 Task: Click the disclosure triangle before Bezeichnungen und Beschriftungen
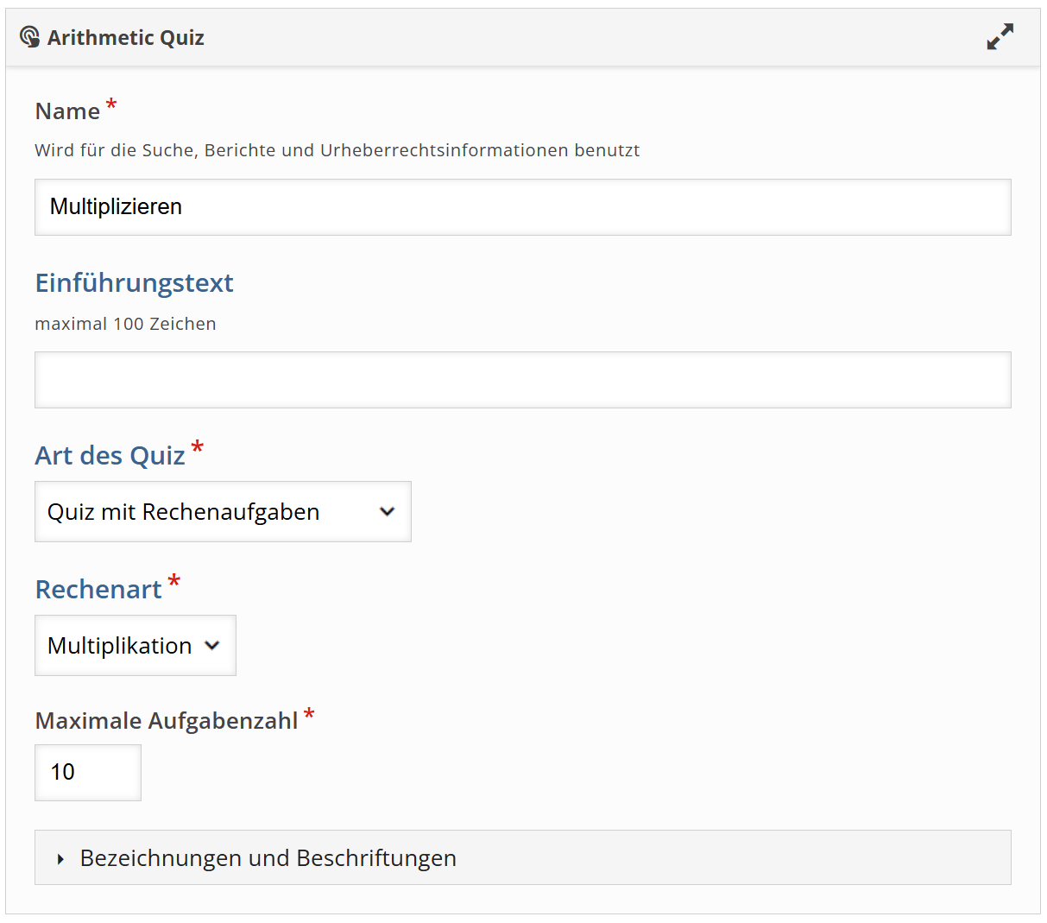pos(60,859)
